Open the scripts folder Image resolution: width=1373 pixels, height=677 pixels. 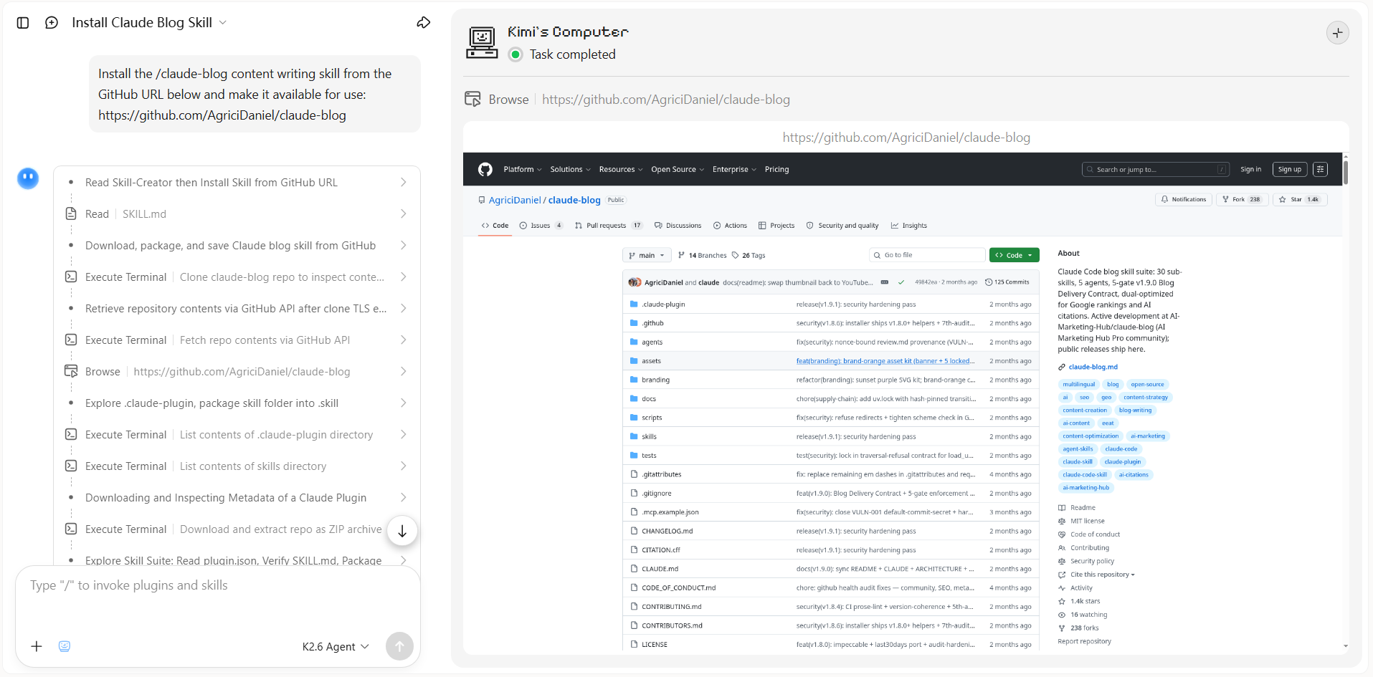652,418
